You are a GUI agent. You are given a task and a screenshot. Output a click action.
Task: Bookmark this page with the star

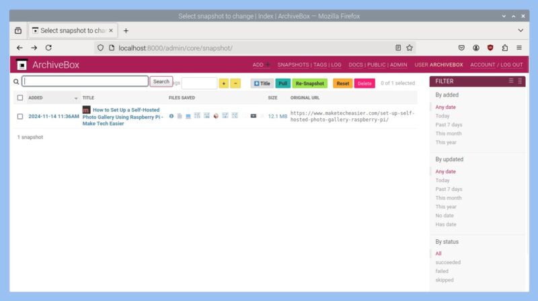coord(410,48)
